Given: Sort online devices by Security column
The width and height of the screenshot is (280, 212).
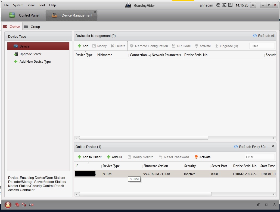Looking at the screenshot, I should (190, 166).
